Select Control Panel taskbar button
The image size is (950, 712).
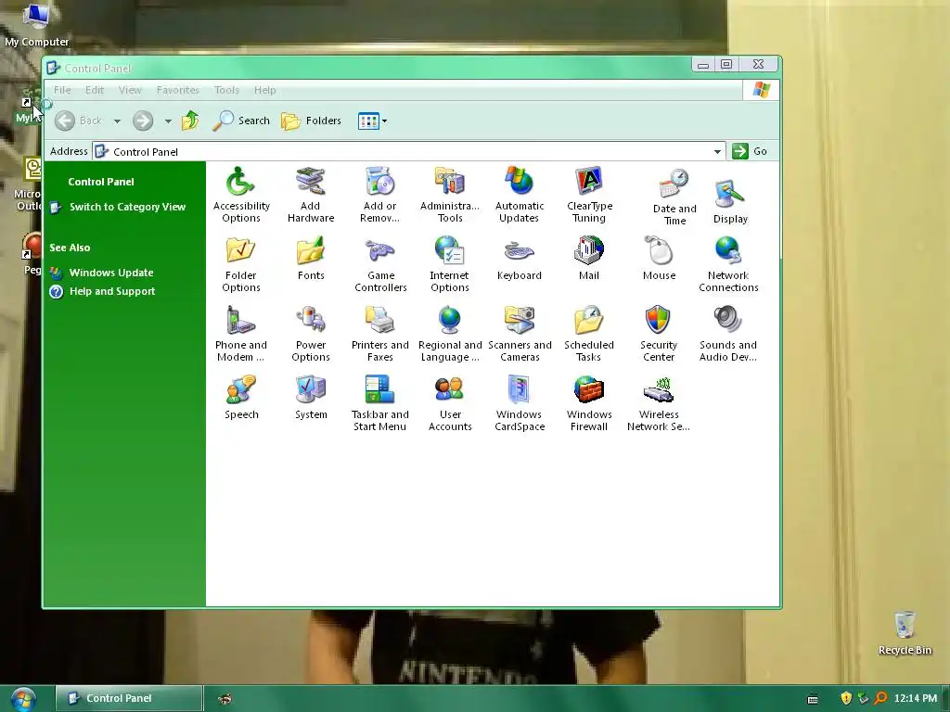(129, 698)
